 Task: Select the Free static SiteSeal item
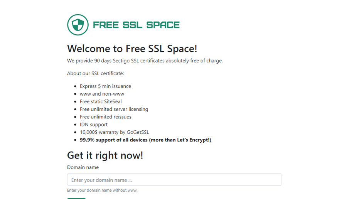101,101
